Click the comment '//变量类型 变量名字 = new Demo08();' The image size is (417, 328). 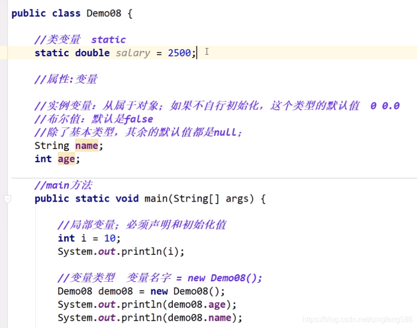(160, 278)
